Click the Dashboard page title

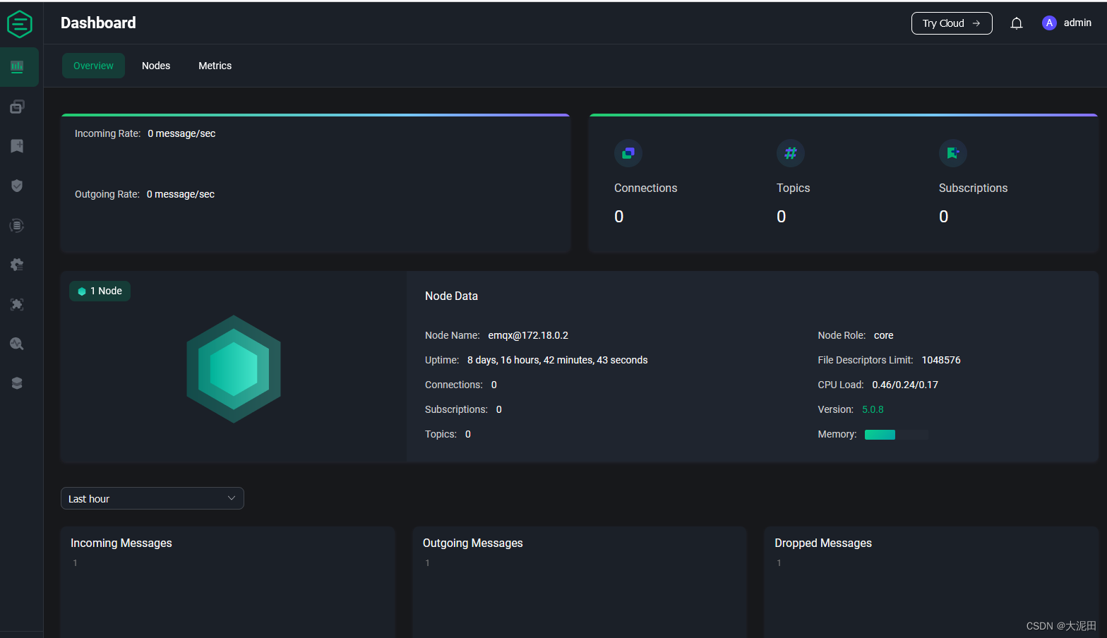click(98, 23)
